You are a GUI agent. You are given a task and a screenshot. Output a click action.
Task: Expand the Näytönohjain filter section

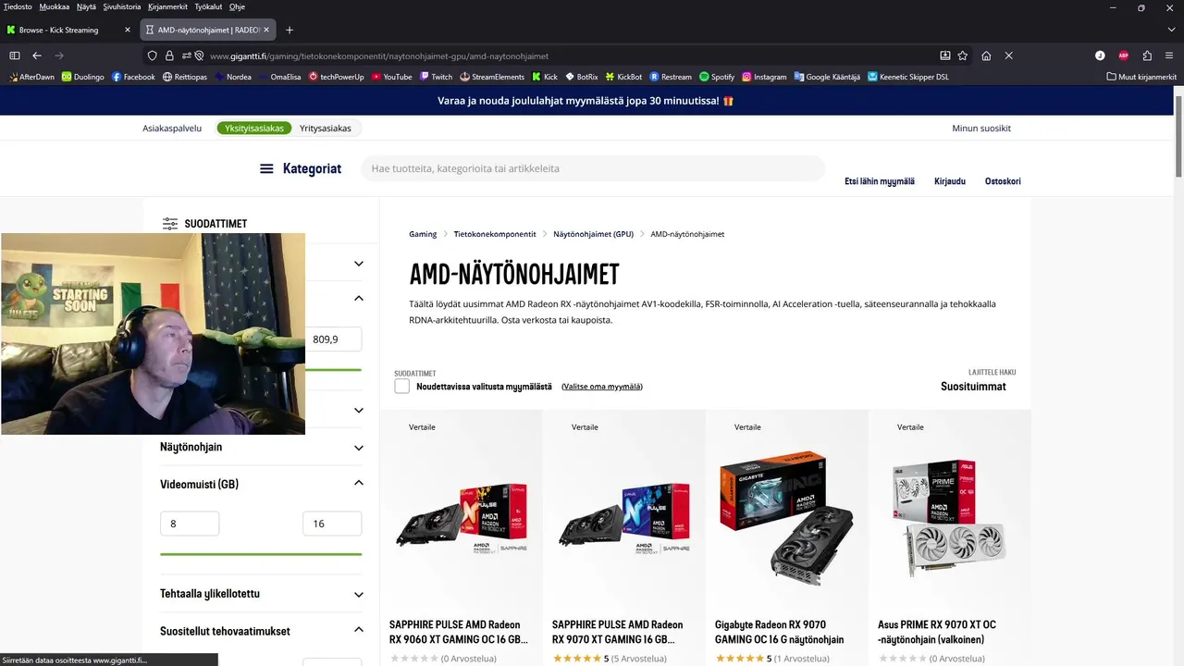click(x=261, y=447)
